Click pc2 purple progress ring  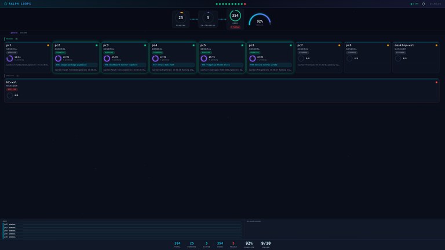click(58, 58)
